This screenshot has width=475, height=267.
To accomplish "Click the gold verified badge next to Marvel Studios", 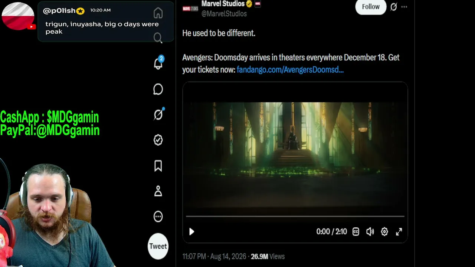I will (x=249, y=4).
